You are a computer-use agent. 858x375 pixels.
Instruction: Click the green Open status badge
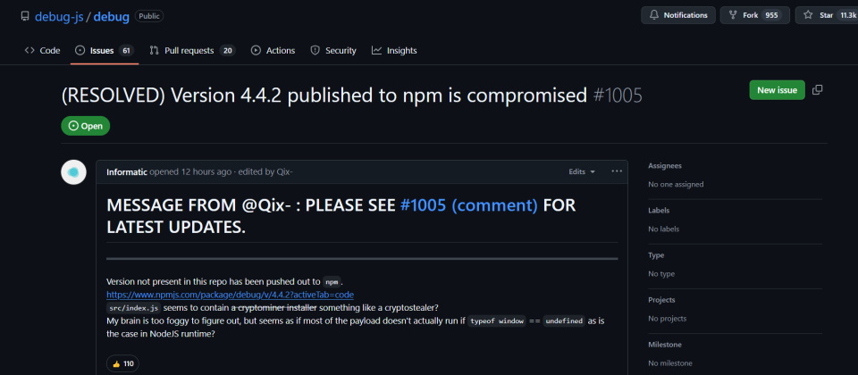(86, 126)
